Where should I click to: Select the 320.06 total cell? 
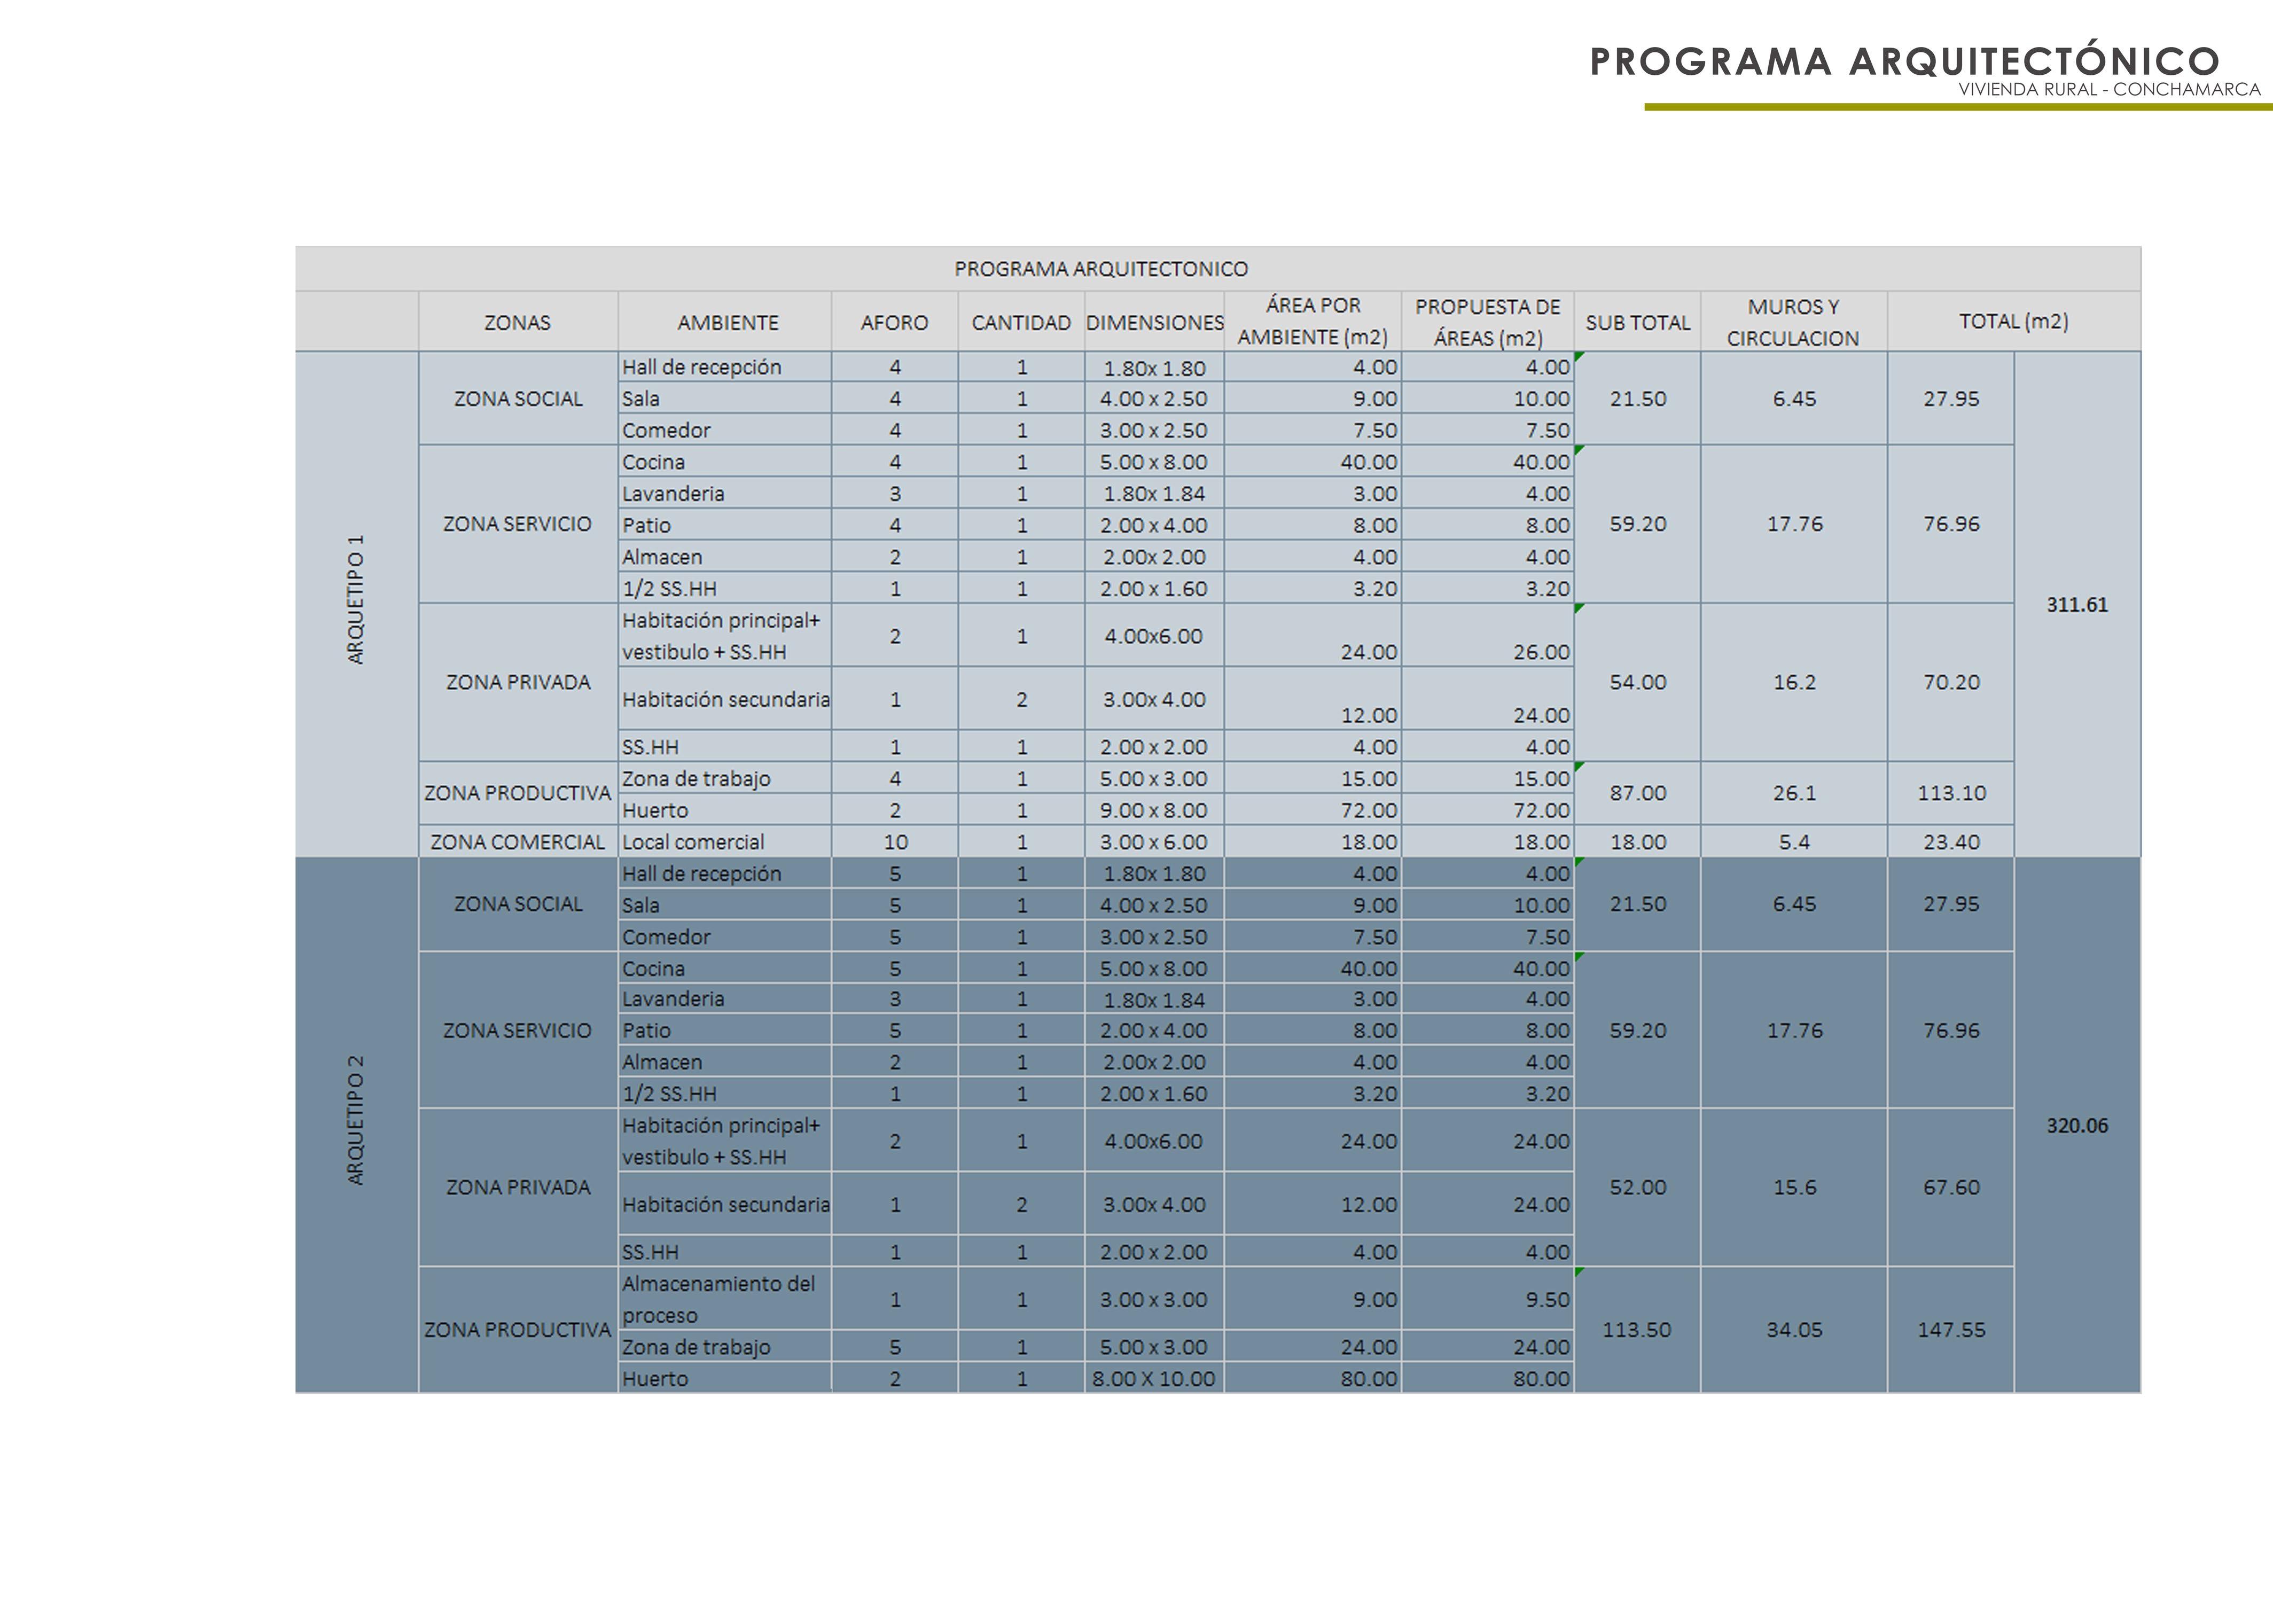[2076, 1125]
